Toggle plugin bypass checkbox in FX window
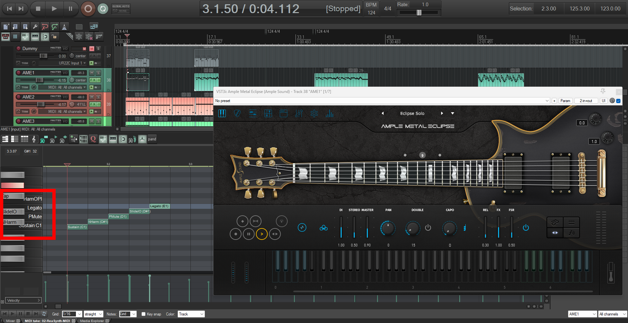 point(619,101)
